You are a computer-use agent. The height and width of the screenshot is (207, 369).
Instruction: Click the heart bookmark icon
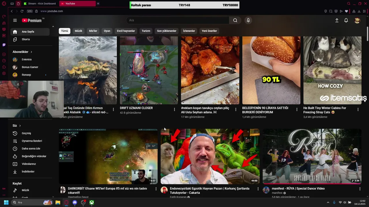click(346, 11)
